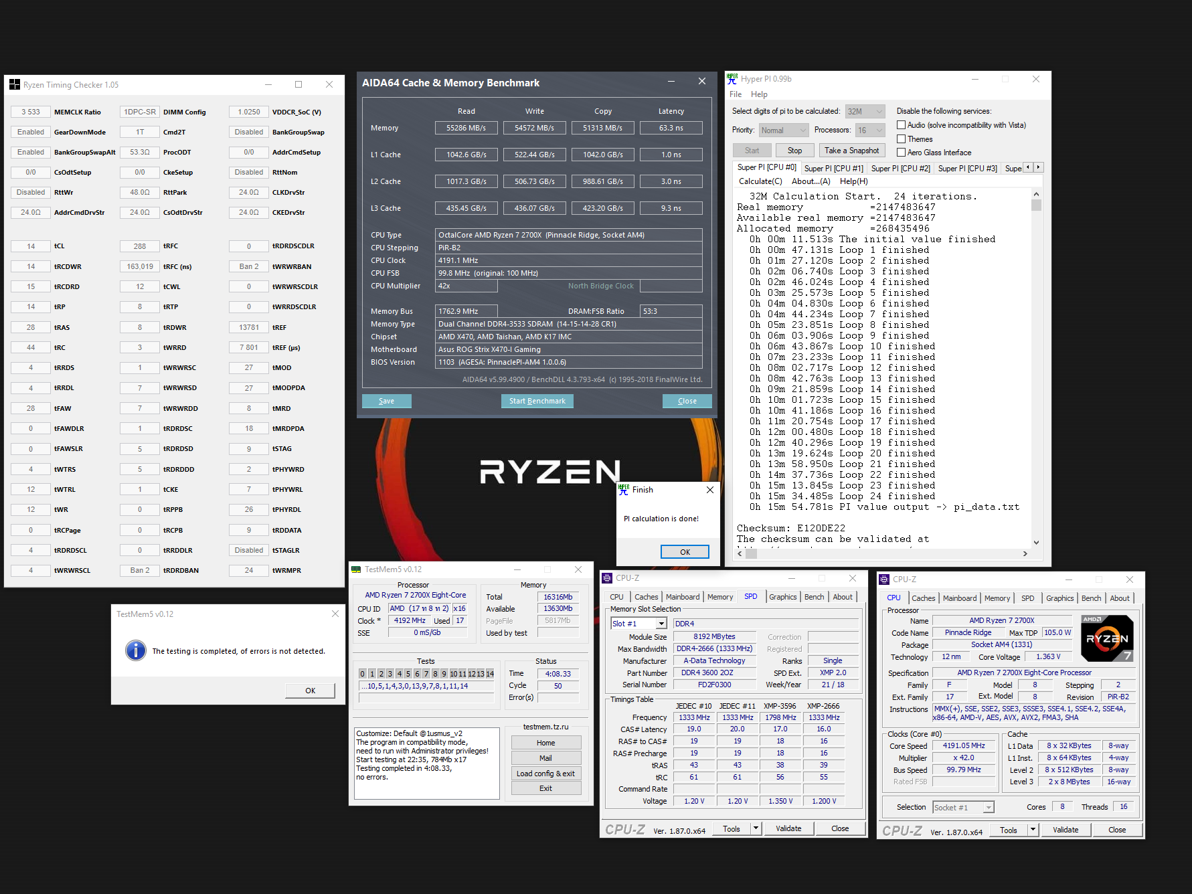Open About...(A) menu in Hyper PI
The image size is (1192, 894).
(811, 181)
